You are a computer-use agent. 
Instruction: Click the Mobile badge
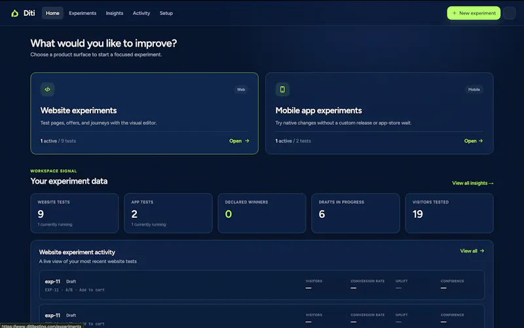click(x=474, y=89)
